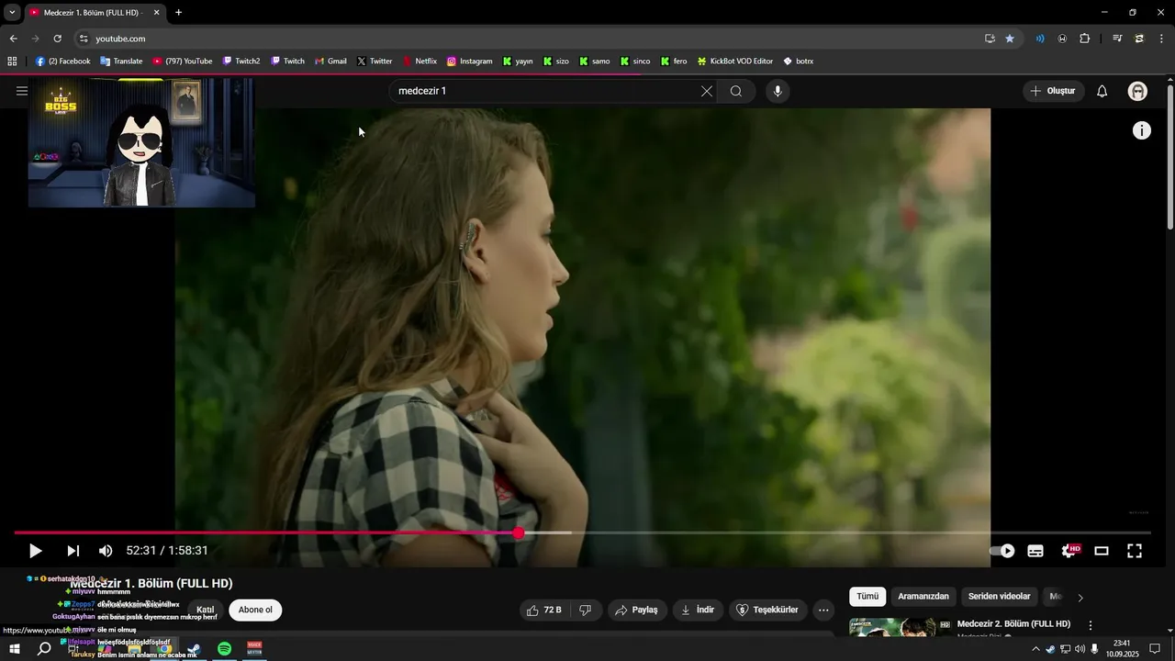Dislike the video thumbs-down
The height and width of the screenshot is (661, 1175).
pyautogui.click(x=586, y=610)
